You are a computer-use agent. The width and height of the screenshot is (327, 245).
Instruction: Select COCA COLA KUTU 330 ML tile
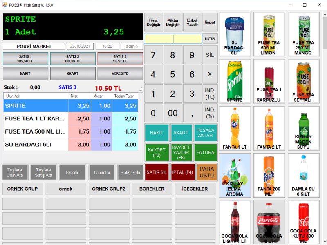coord(303,222)
